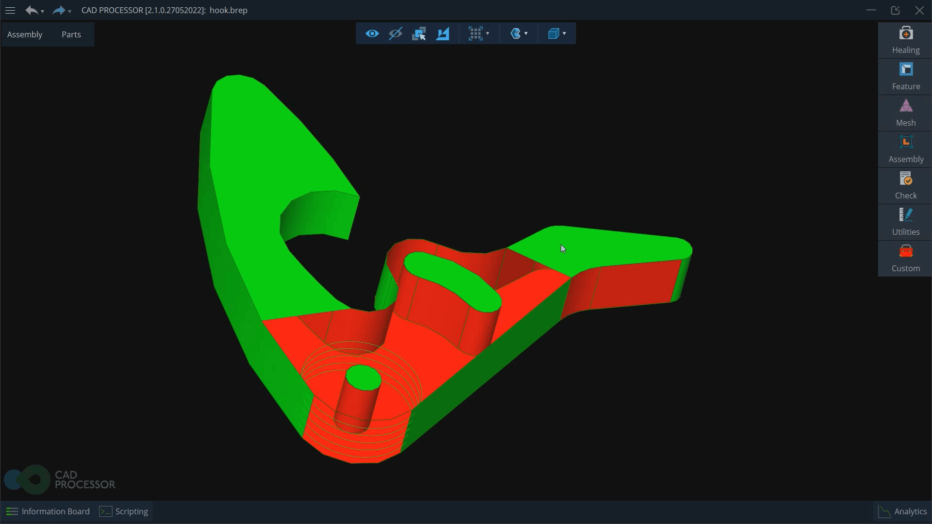Expand the undo history dropdown arrow
Viewport: 932px width, 524px height.
coord(42,11)
